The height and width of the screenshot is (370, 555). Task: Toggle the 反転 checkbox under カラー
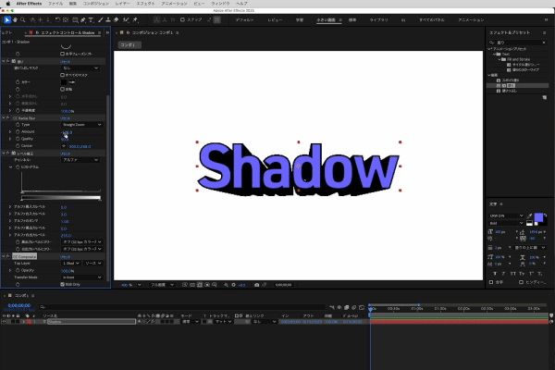pos(62,89)
